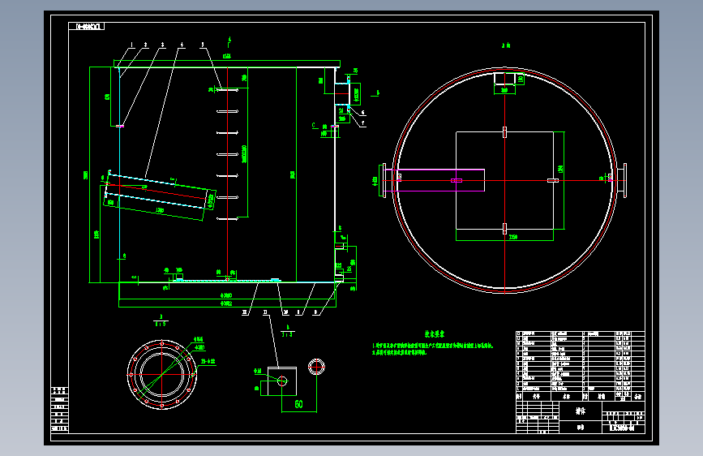Select the large circular top-view outline
703x456 pixels.
pyautogui.click(x=505, y=180)
